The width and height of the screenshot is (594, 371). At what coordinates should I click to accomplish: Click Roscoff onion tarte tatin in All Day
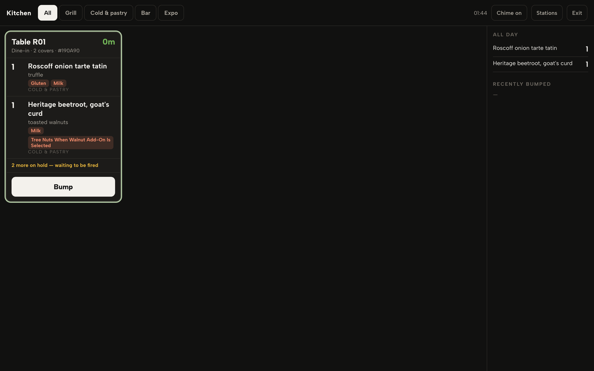[540, 49]
